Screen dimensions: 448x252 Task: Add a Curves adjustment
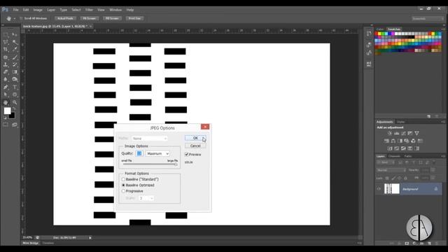[x=403, y=134]
